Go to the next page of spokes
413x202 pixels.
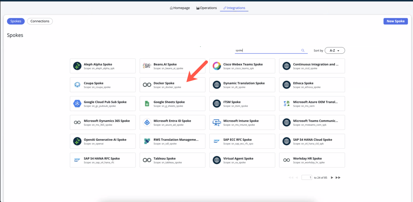pos(332,178)
